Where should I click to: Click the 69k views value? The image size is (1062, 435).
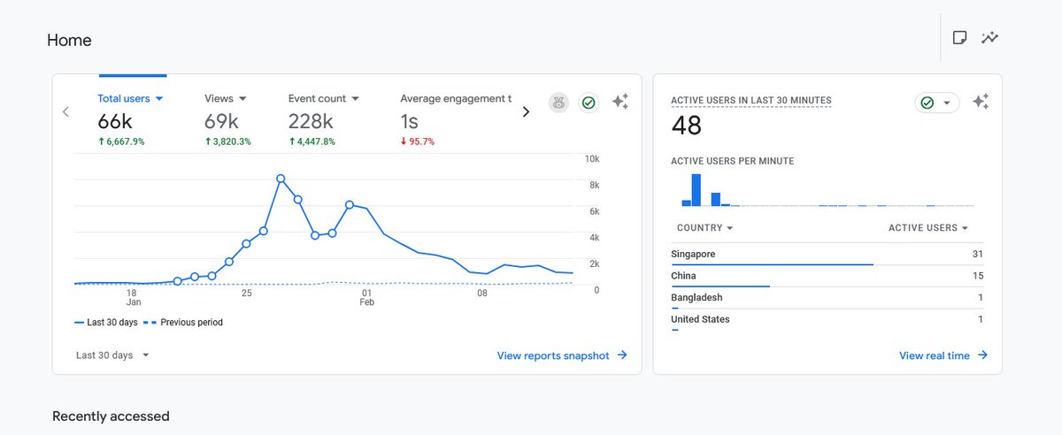click(x=221, y=122)
